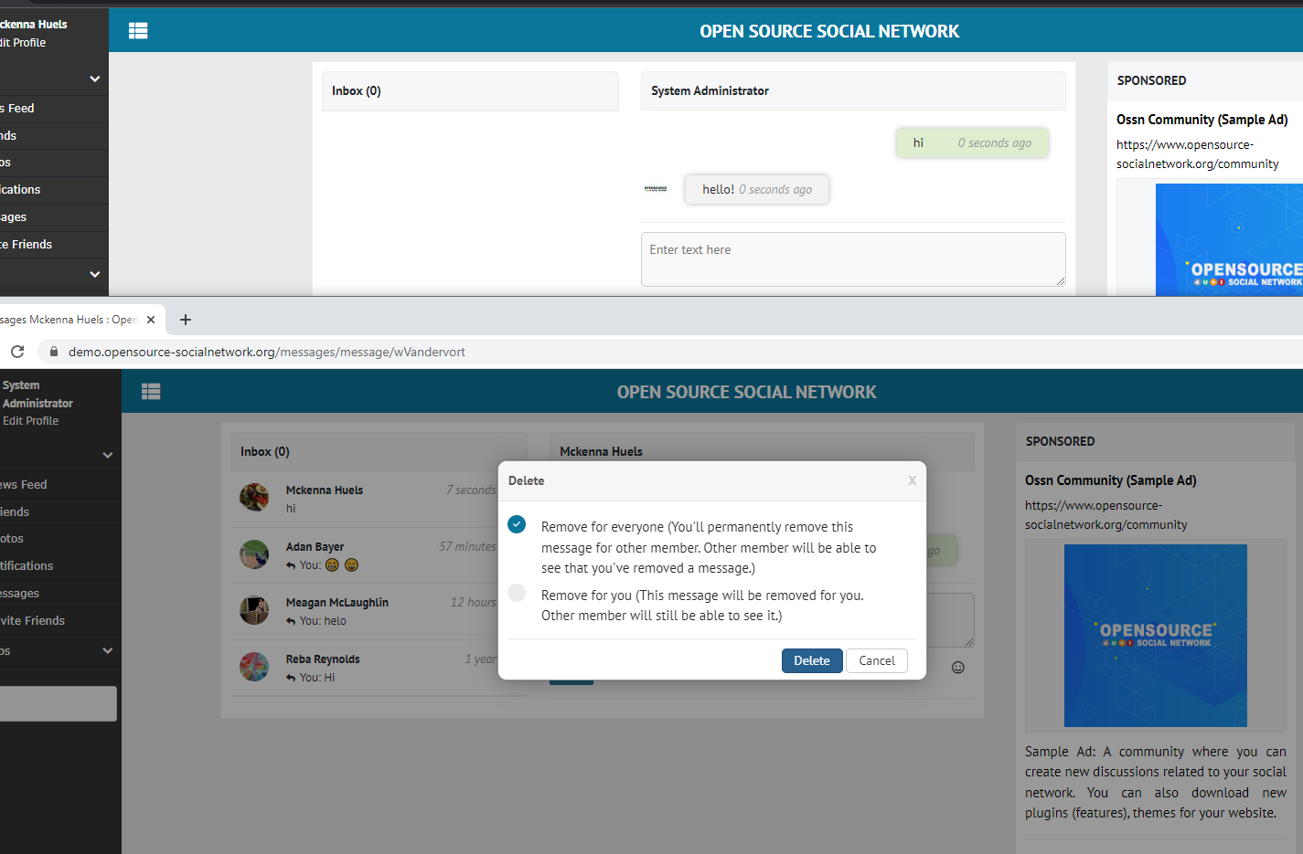Open the grid menu icon in lower header
Image resolution: width=1303 pixels, height=854 pixels.
[151, 391]
